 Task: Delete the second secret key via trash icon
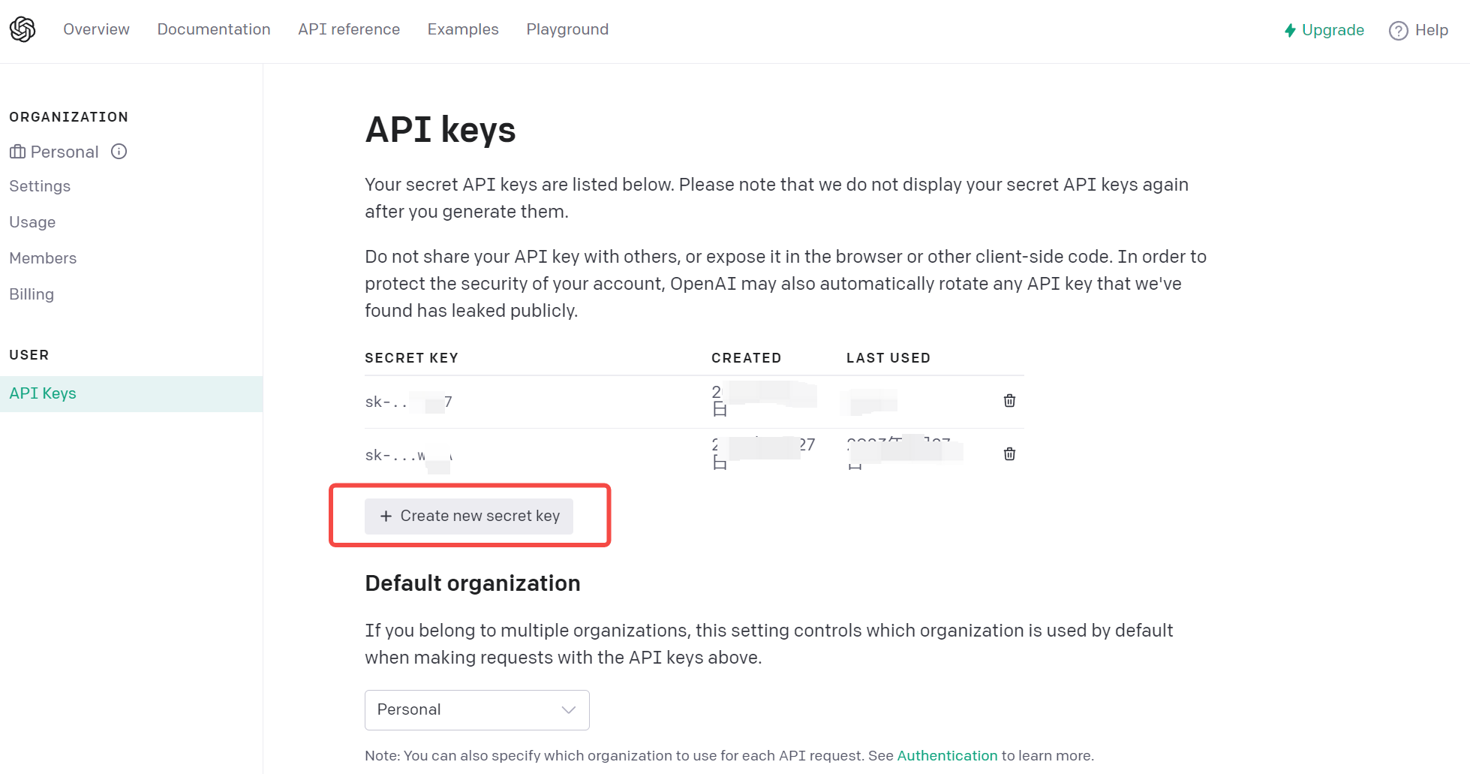[1009, 454]
